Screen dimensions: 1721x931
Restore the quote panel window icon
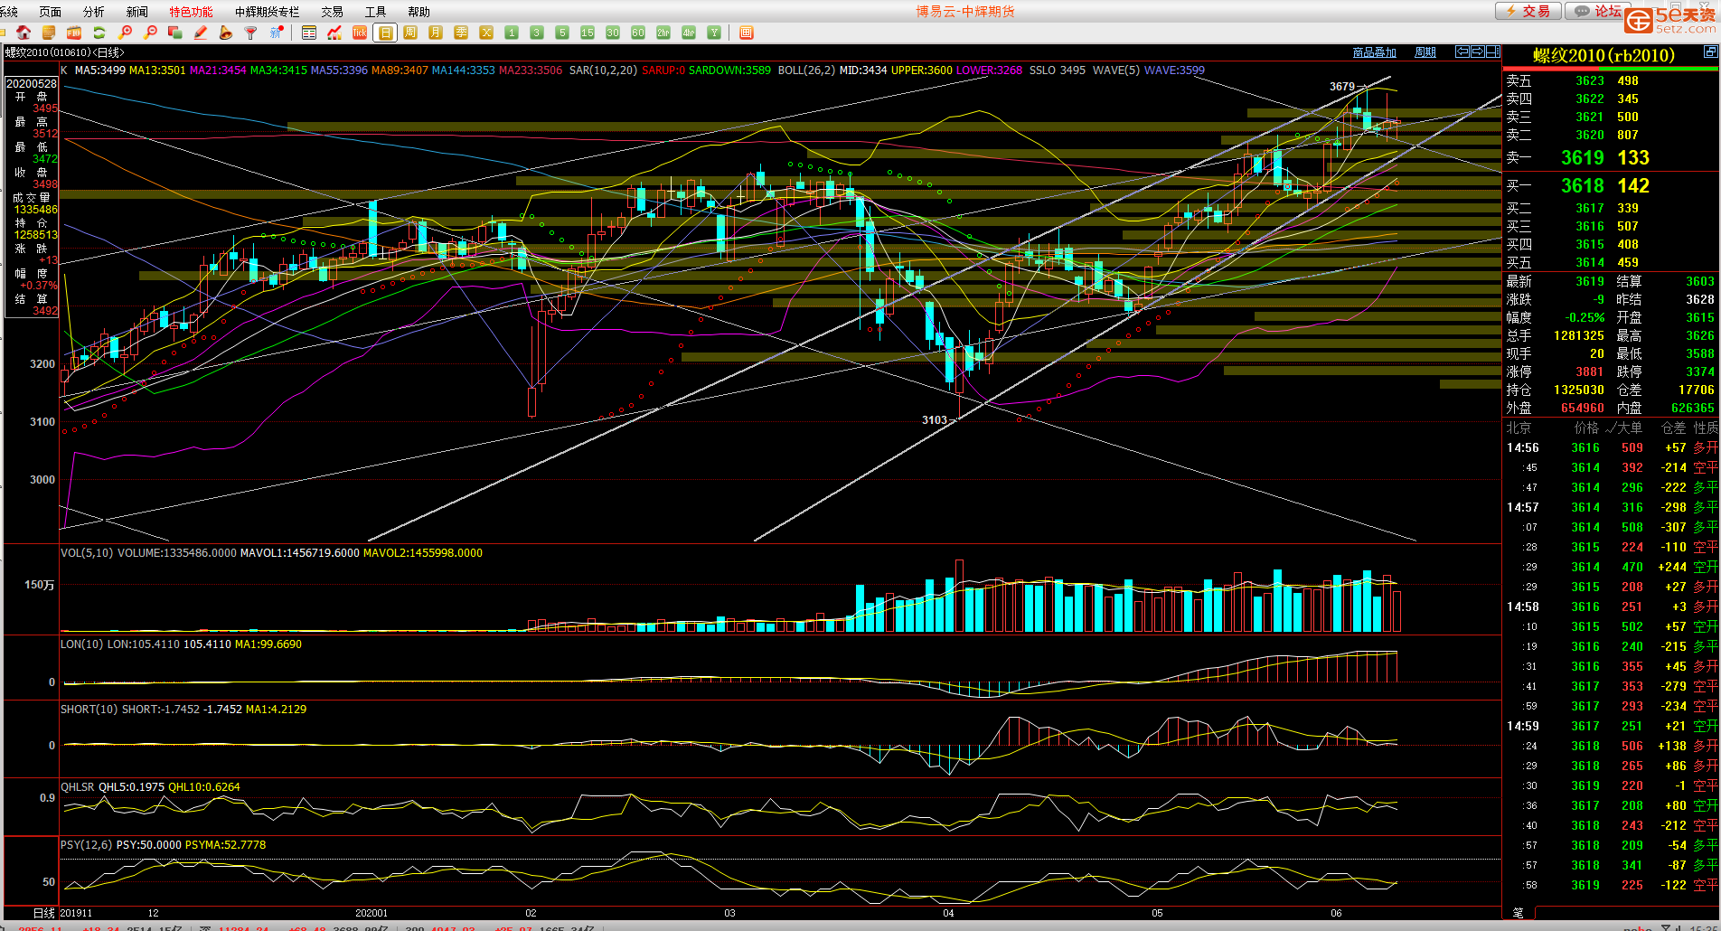[x=1710, y=52]
